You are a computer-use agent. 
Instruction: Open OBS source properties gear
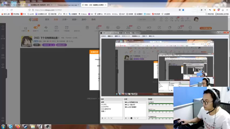(131, 118)
